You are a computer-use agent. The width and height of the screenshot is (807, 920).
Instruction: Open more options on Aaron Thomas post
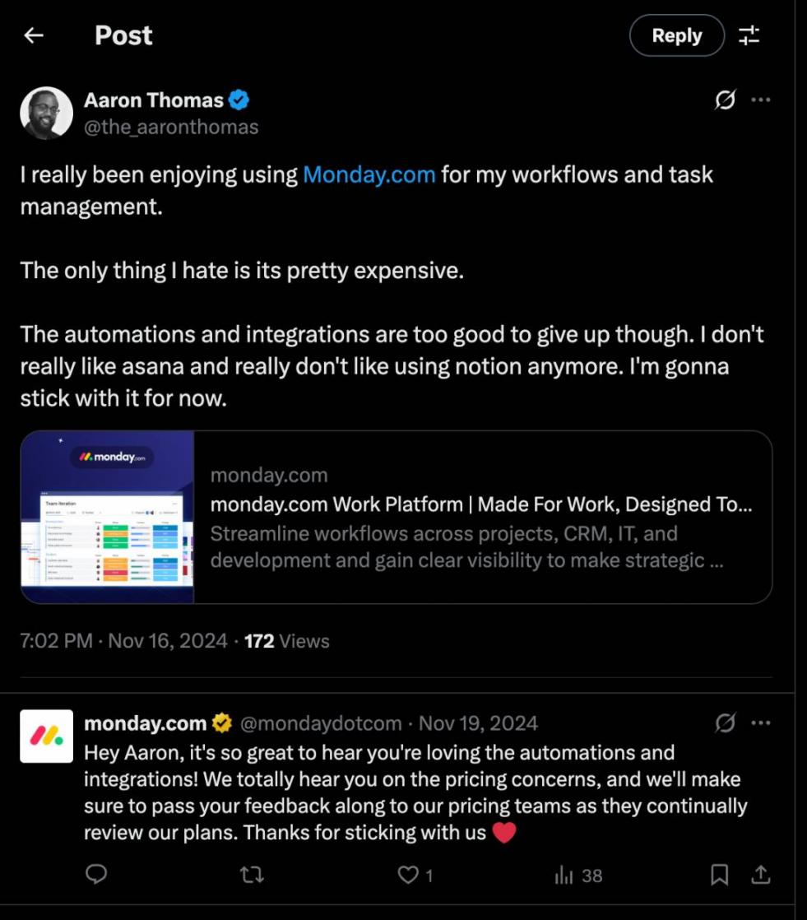761,100
